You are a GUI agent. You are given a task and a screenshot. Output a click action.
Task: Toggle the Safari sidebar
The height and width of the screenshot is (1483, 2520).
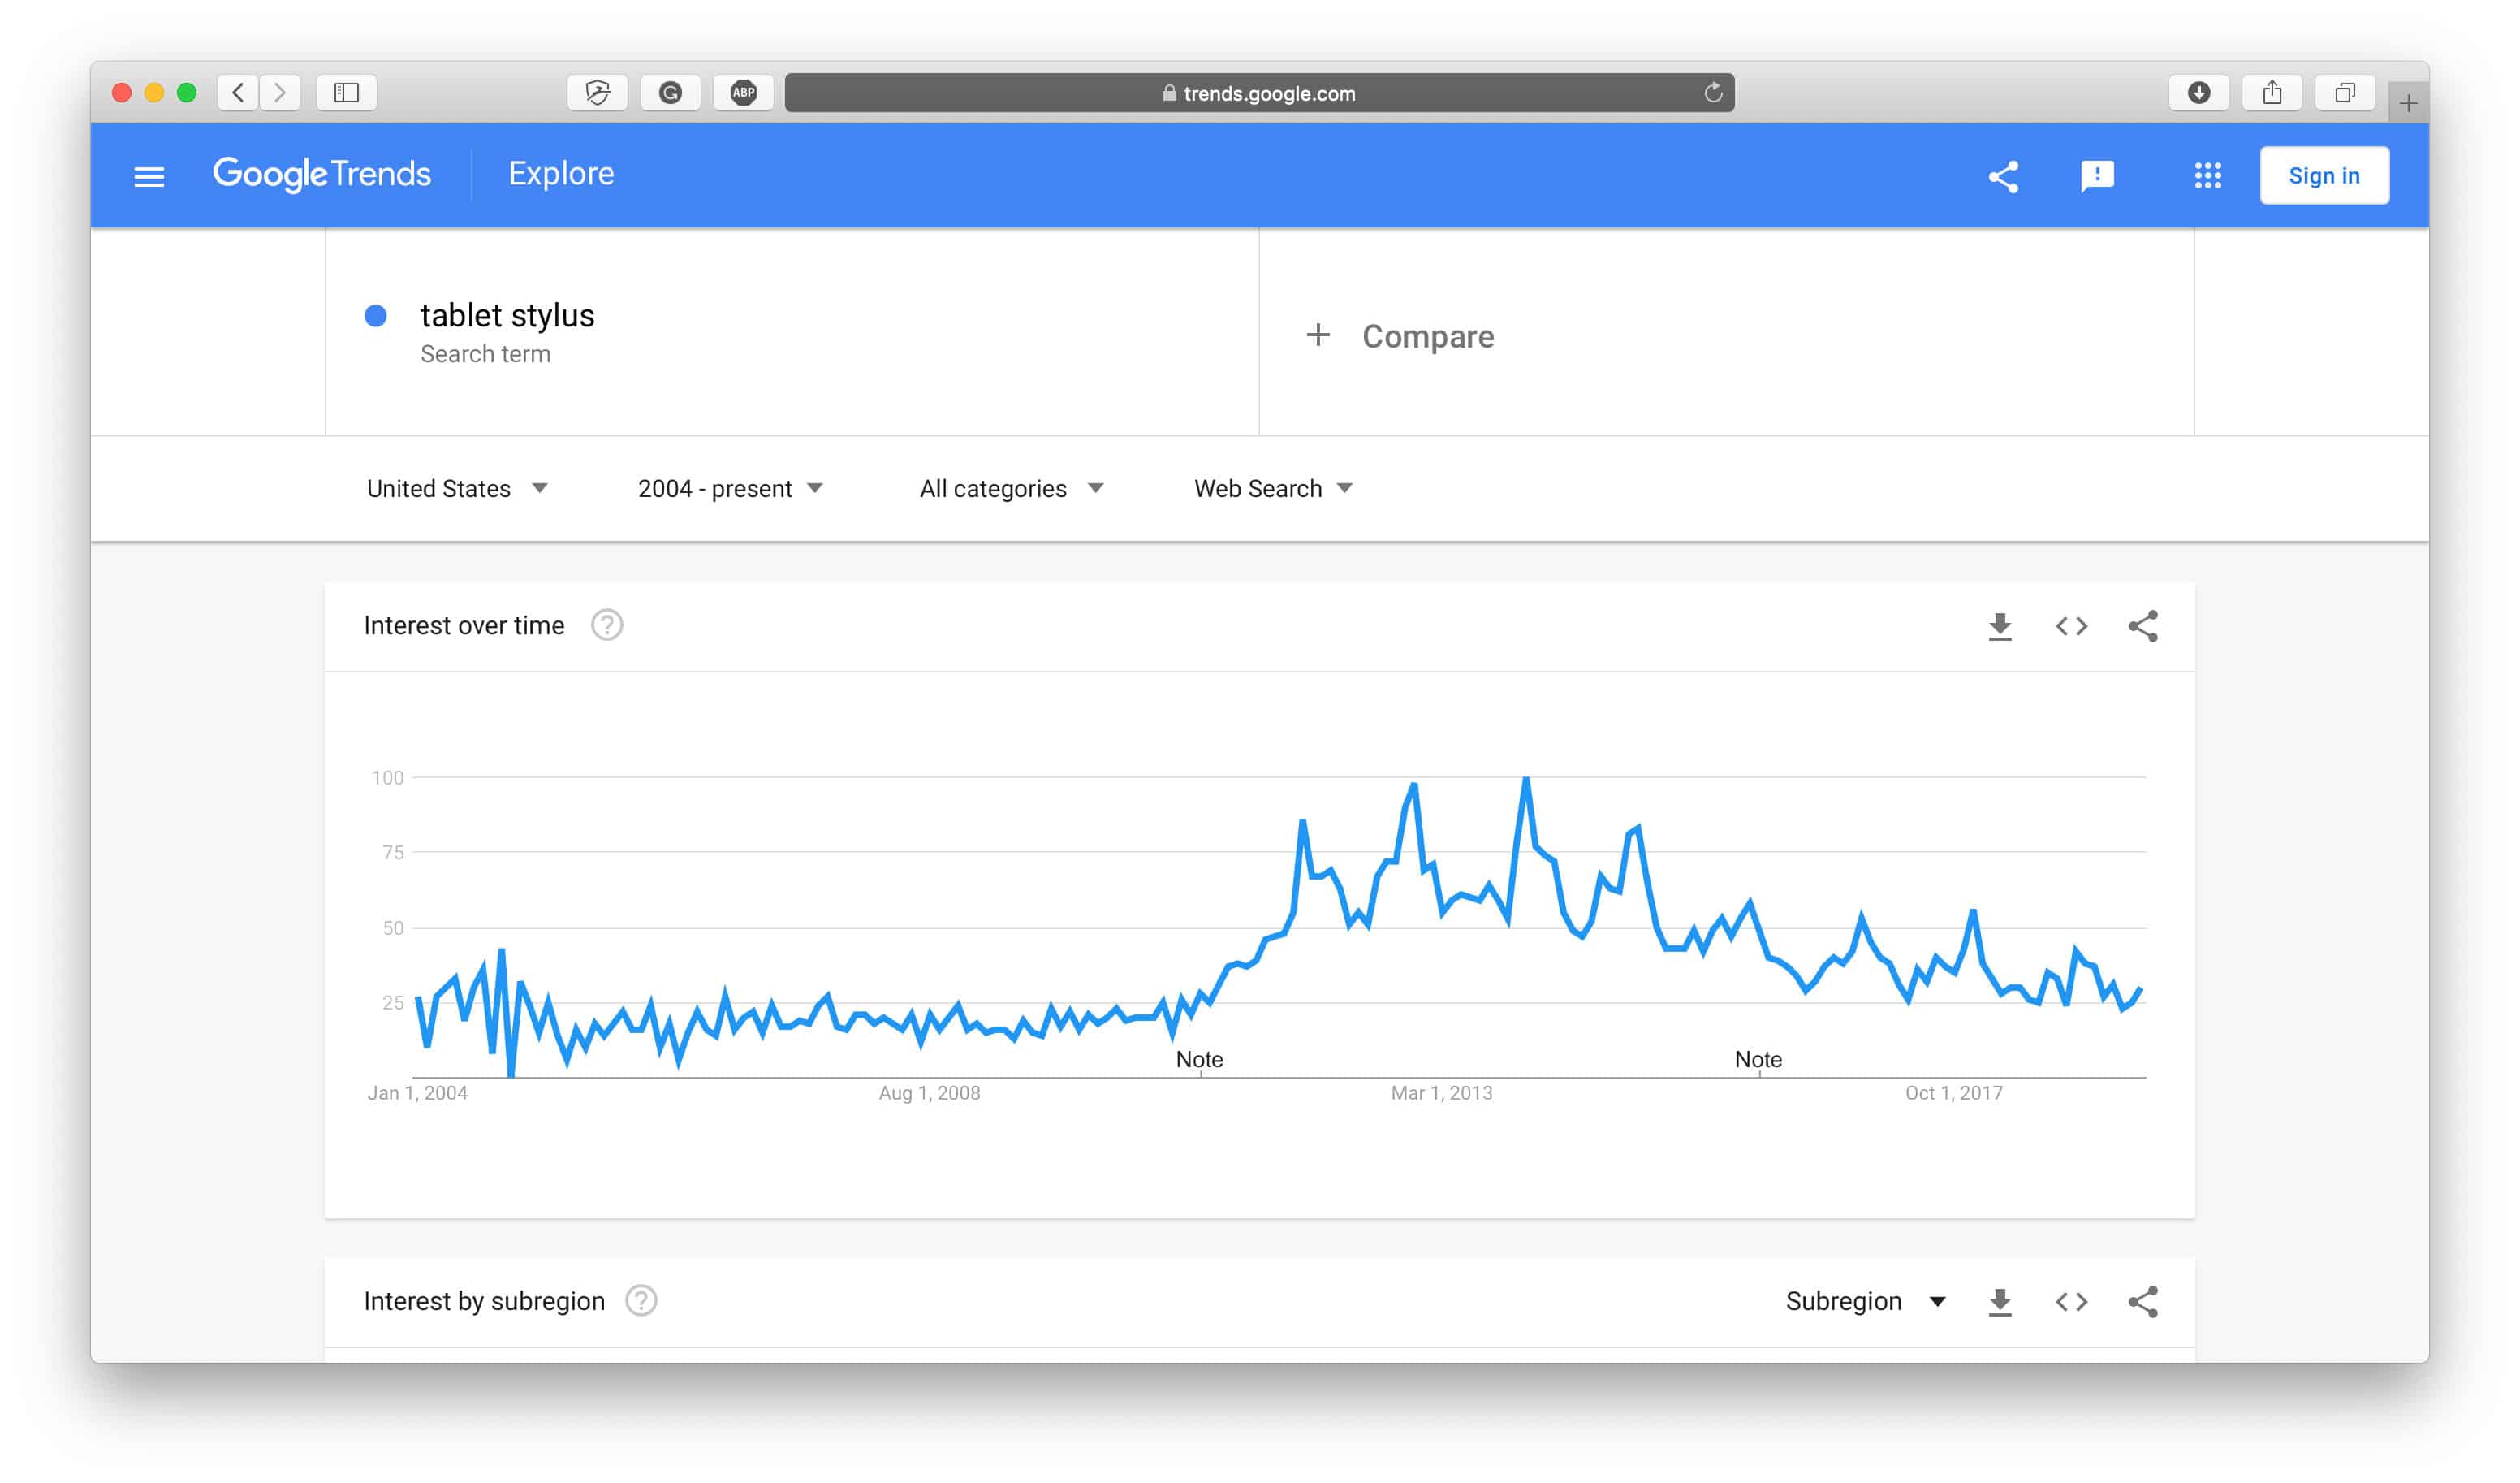(346, 93)
